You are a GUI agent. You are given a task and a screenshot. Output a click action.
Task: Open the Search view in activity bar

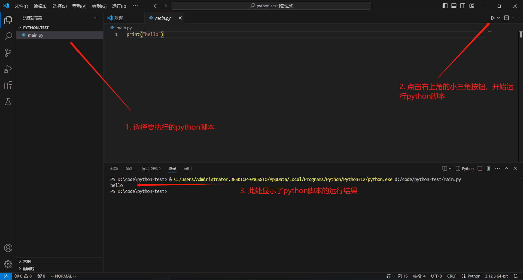pos(8,36)
